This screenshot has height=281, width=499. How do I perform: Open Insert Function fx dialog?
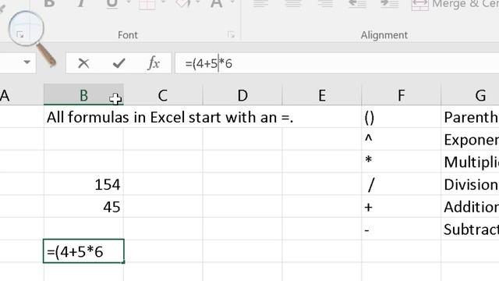[154, 63]
